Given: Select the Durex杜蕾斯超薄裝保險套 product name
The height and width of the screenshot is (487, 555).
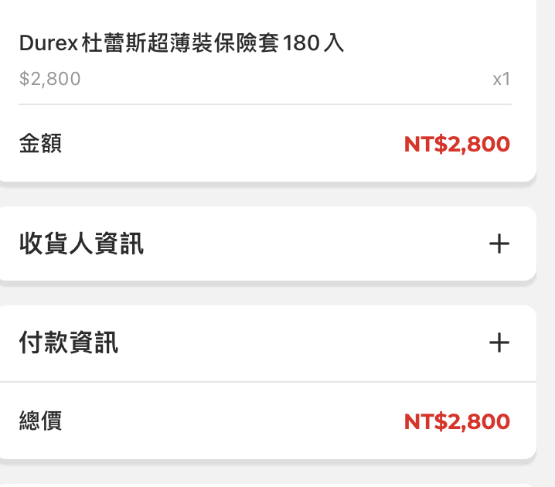Looking at the screenshot, I should (x=182, y=43).
